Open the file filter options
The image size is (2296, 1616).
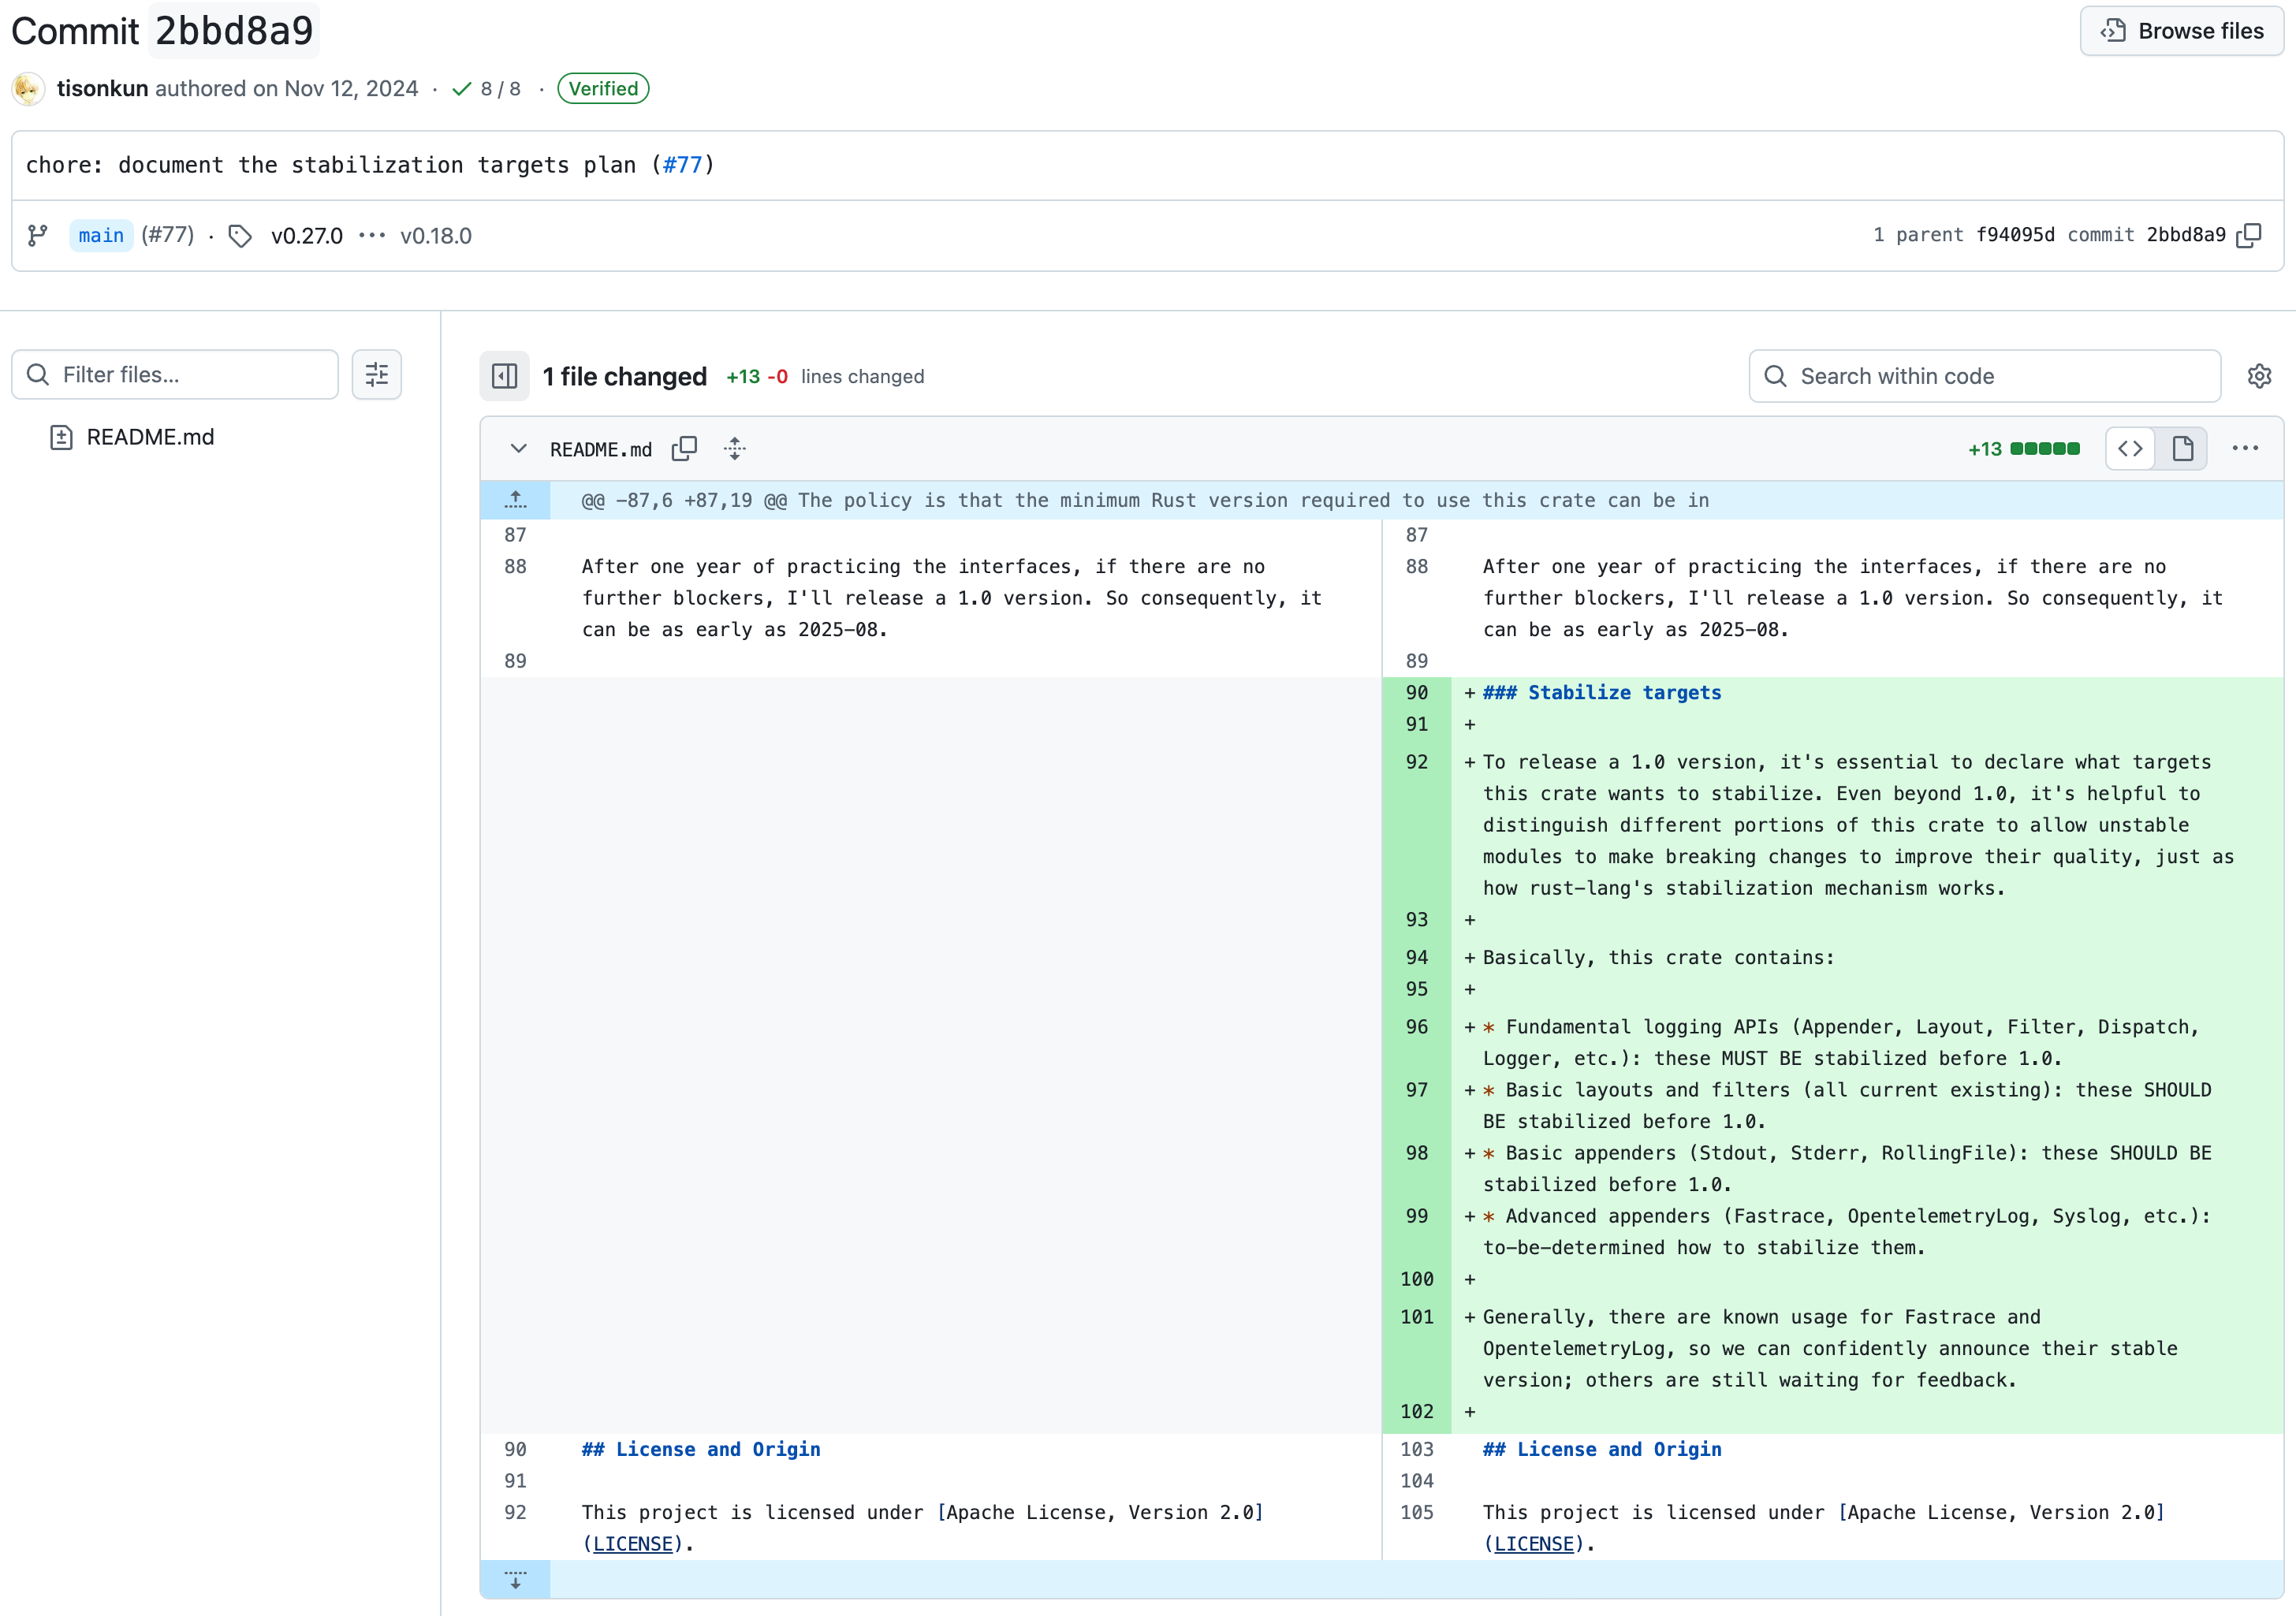coord(376,374)
